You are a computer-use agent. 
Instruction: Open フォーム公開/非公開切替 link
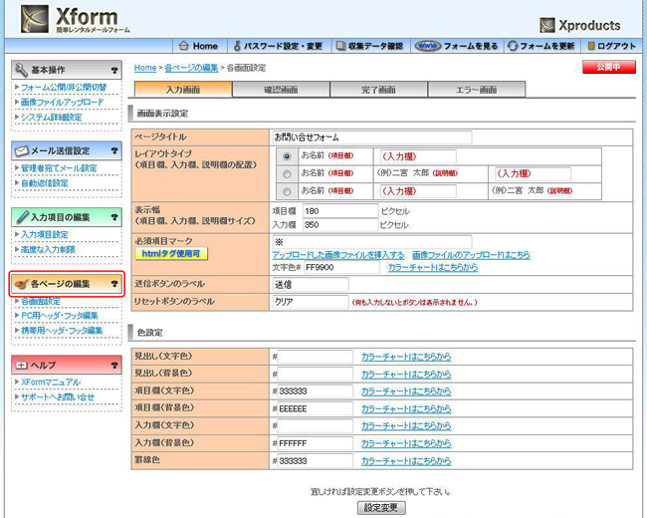tap(64, 87)
